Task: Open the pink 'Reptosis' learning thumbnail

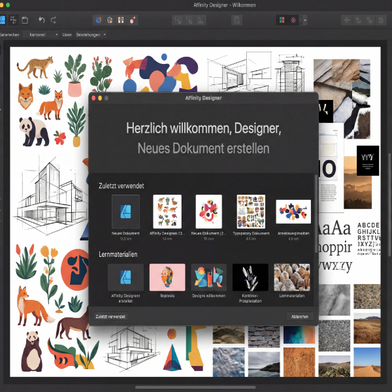Action: click(167, 277)
